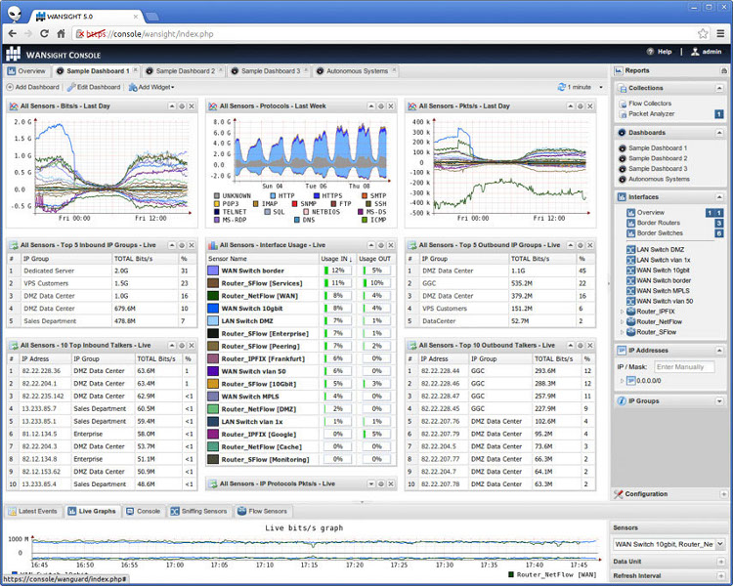Click the Edit Dashboard button

(x=94, y=87)
